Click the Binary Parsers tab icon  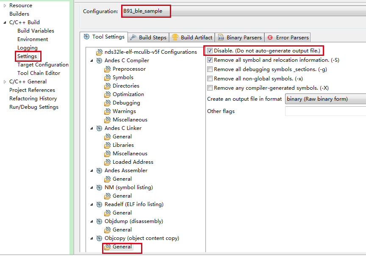[x=221, y=37]
